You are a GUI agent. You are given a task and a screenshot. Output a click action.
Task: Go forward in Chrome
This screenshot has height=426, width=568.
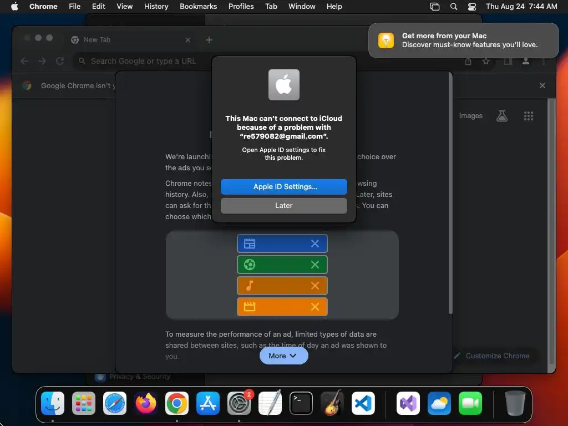(x=42, y=61)
